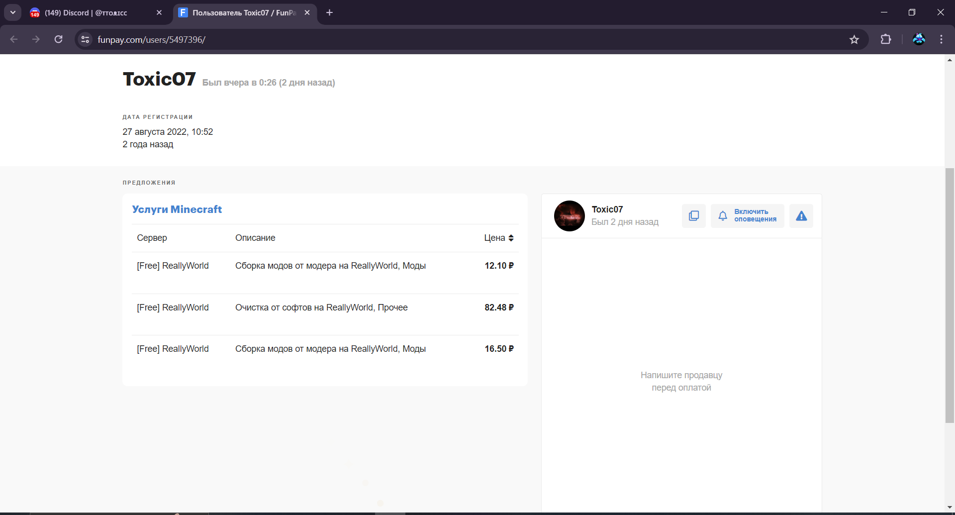Viewport: 955px width, 515px height.
Task: Bookmark this page with the star icon
Action: click(854, 39)
